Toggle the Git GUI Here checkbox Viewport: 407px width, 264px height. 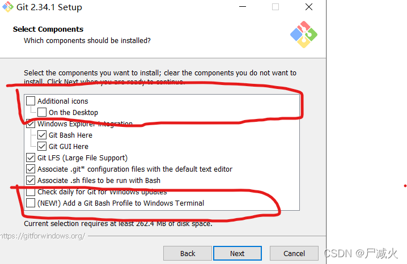(x=42, y=146)
